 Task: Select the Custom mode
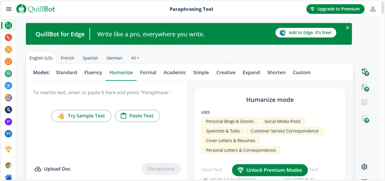(302, 72)
